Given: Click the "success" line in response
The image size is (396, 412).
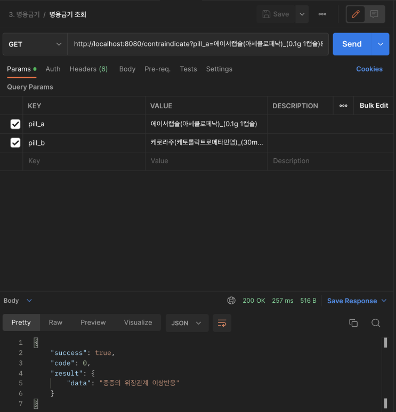Looking at the screenshot, I should (83, 353).
